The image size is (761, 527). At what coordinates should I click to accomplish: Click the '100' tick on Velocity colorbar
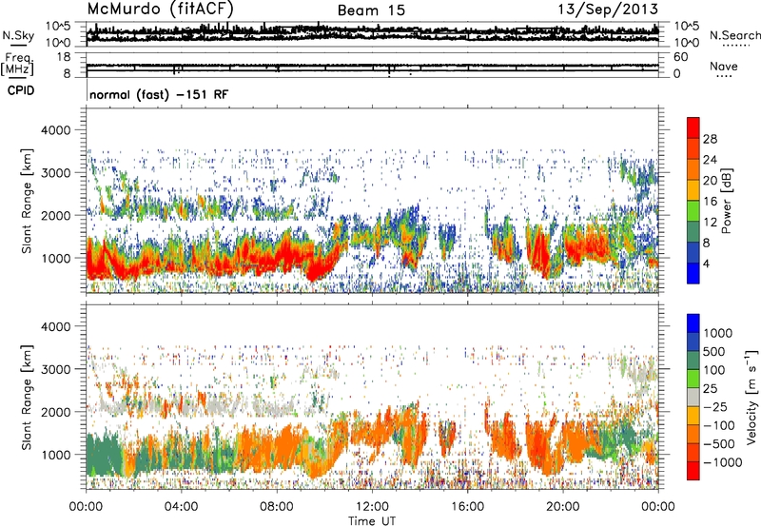click(x=713, y=370)
